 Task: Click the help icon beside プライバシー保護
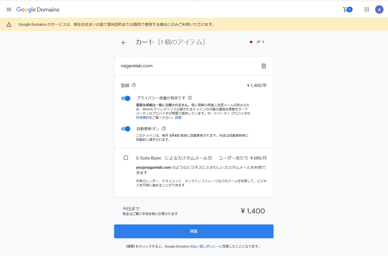(190, 98)
